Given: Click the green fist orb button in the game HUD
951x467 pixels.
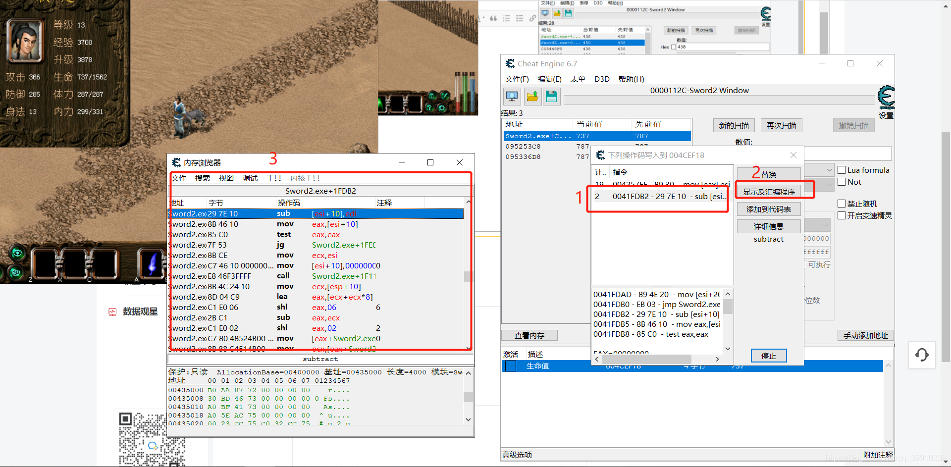Looking at the screenshot, I should [x=16, y=272].
